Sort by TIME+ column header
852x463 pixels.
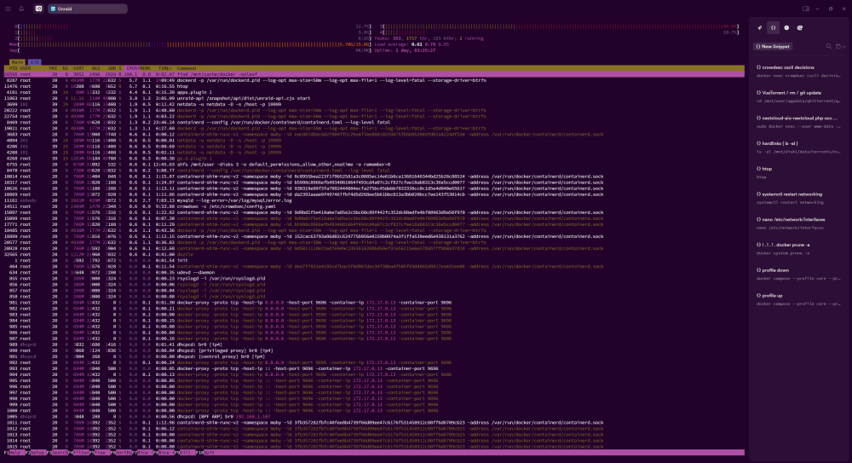[164, 68]
